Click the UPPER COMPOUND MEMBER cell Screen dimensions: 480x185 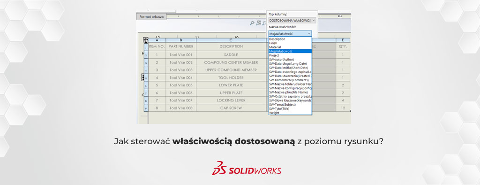point(231,70)
